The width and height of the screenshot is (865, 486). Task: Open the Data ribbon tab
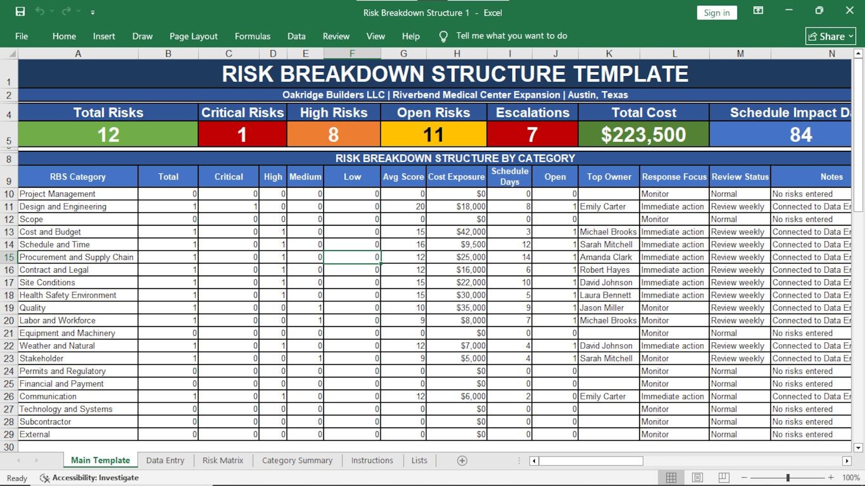(296, 36)
